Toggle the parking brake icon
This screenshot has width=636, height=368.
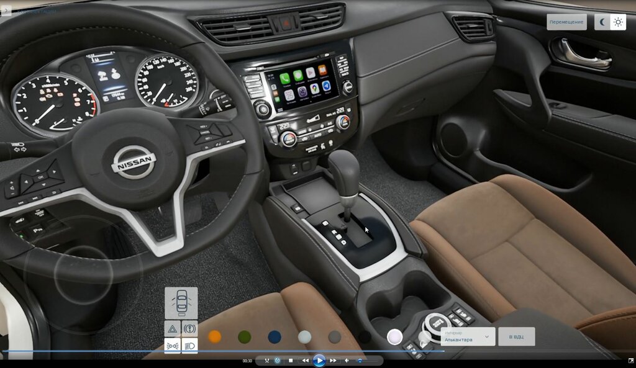click(x=190, y=329)
